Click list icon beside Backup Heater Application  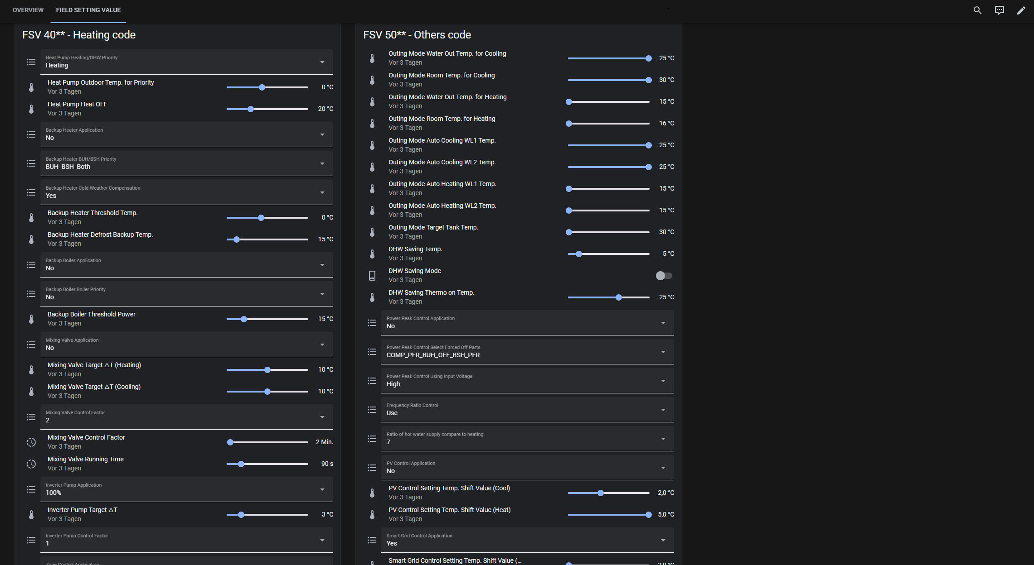click(x=31, y=134)
